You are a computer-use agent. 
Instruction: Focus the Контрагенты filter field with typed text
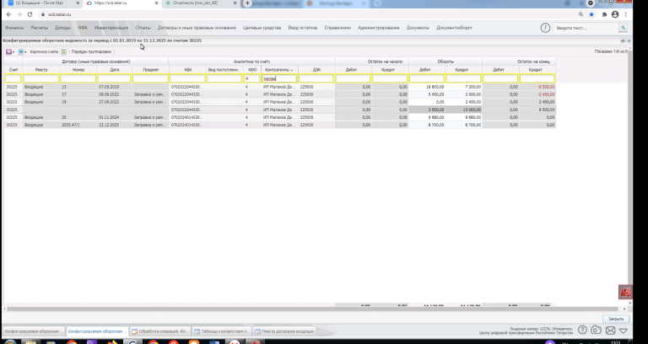coord(279,78)
